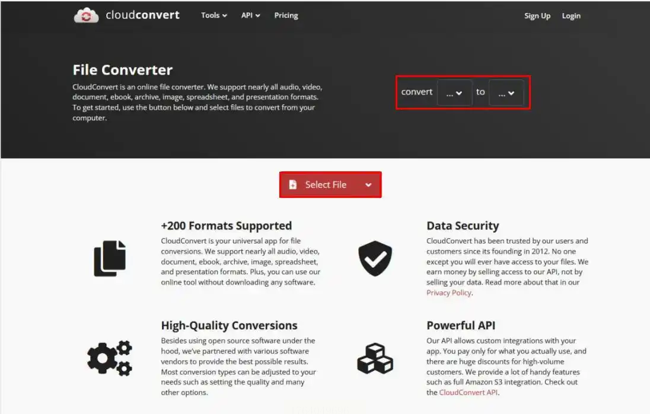Image resolution: width=650 pixels, height=414 pixels.
Task: Open the source format dropdown after convert
Action: click(454, 93)
